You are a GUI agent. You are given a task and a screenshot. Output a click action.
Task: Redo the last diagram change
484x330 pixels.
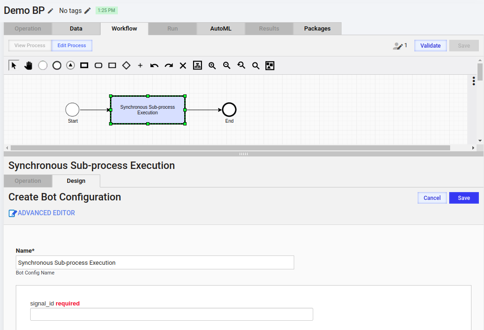pos(169,65)
